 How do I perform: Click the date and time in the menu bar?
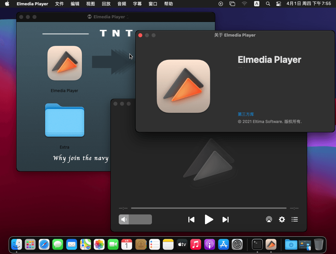point(309,4)
